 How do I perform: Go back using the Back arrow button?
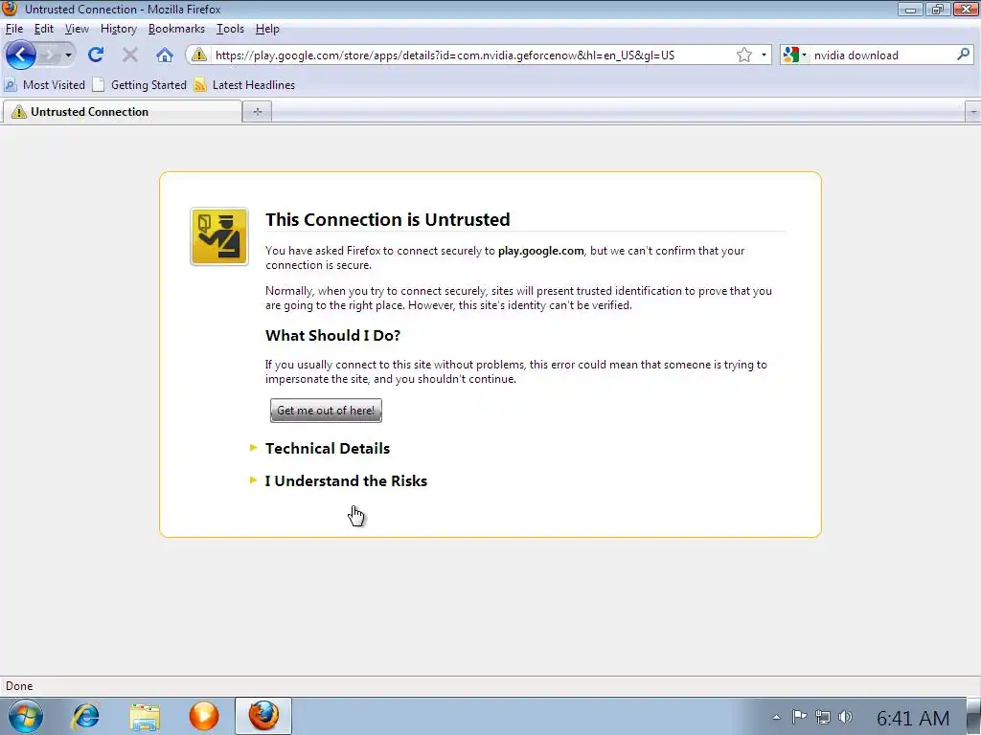21,55
